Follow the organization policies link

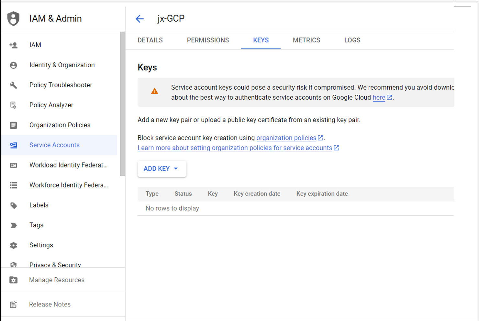click(286, 138)
